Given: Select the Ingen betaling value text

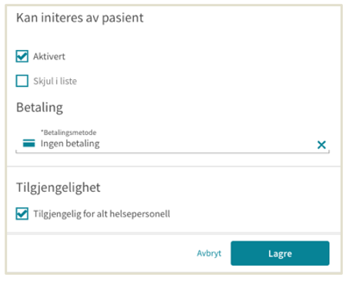Looking at the screenshot, I should click(x=70, y=144).
